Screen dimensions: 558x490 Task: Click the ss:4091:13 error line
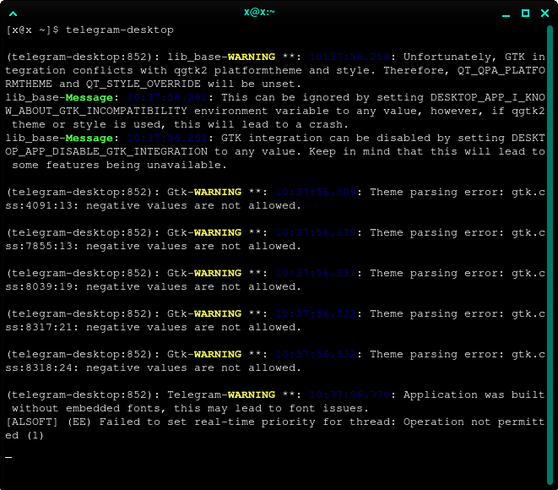pyautogui.click(x=153, y=206)
